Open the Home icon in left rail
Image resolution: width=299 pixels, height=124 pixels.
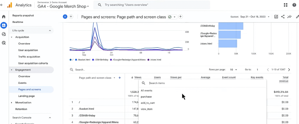[4, 17]
